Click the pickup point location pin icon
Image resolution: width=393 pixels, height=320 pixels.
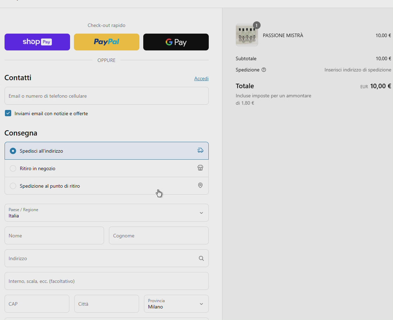(200, 186)
